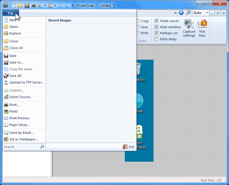Click the Hot Keys flame icon

(x=202, y=28)
